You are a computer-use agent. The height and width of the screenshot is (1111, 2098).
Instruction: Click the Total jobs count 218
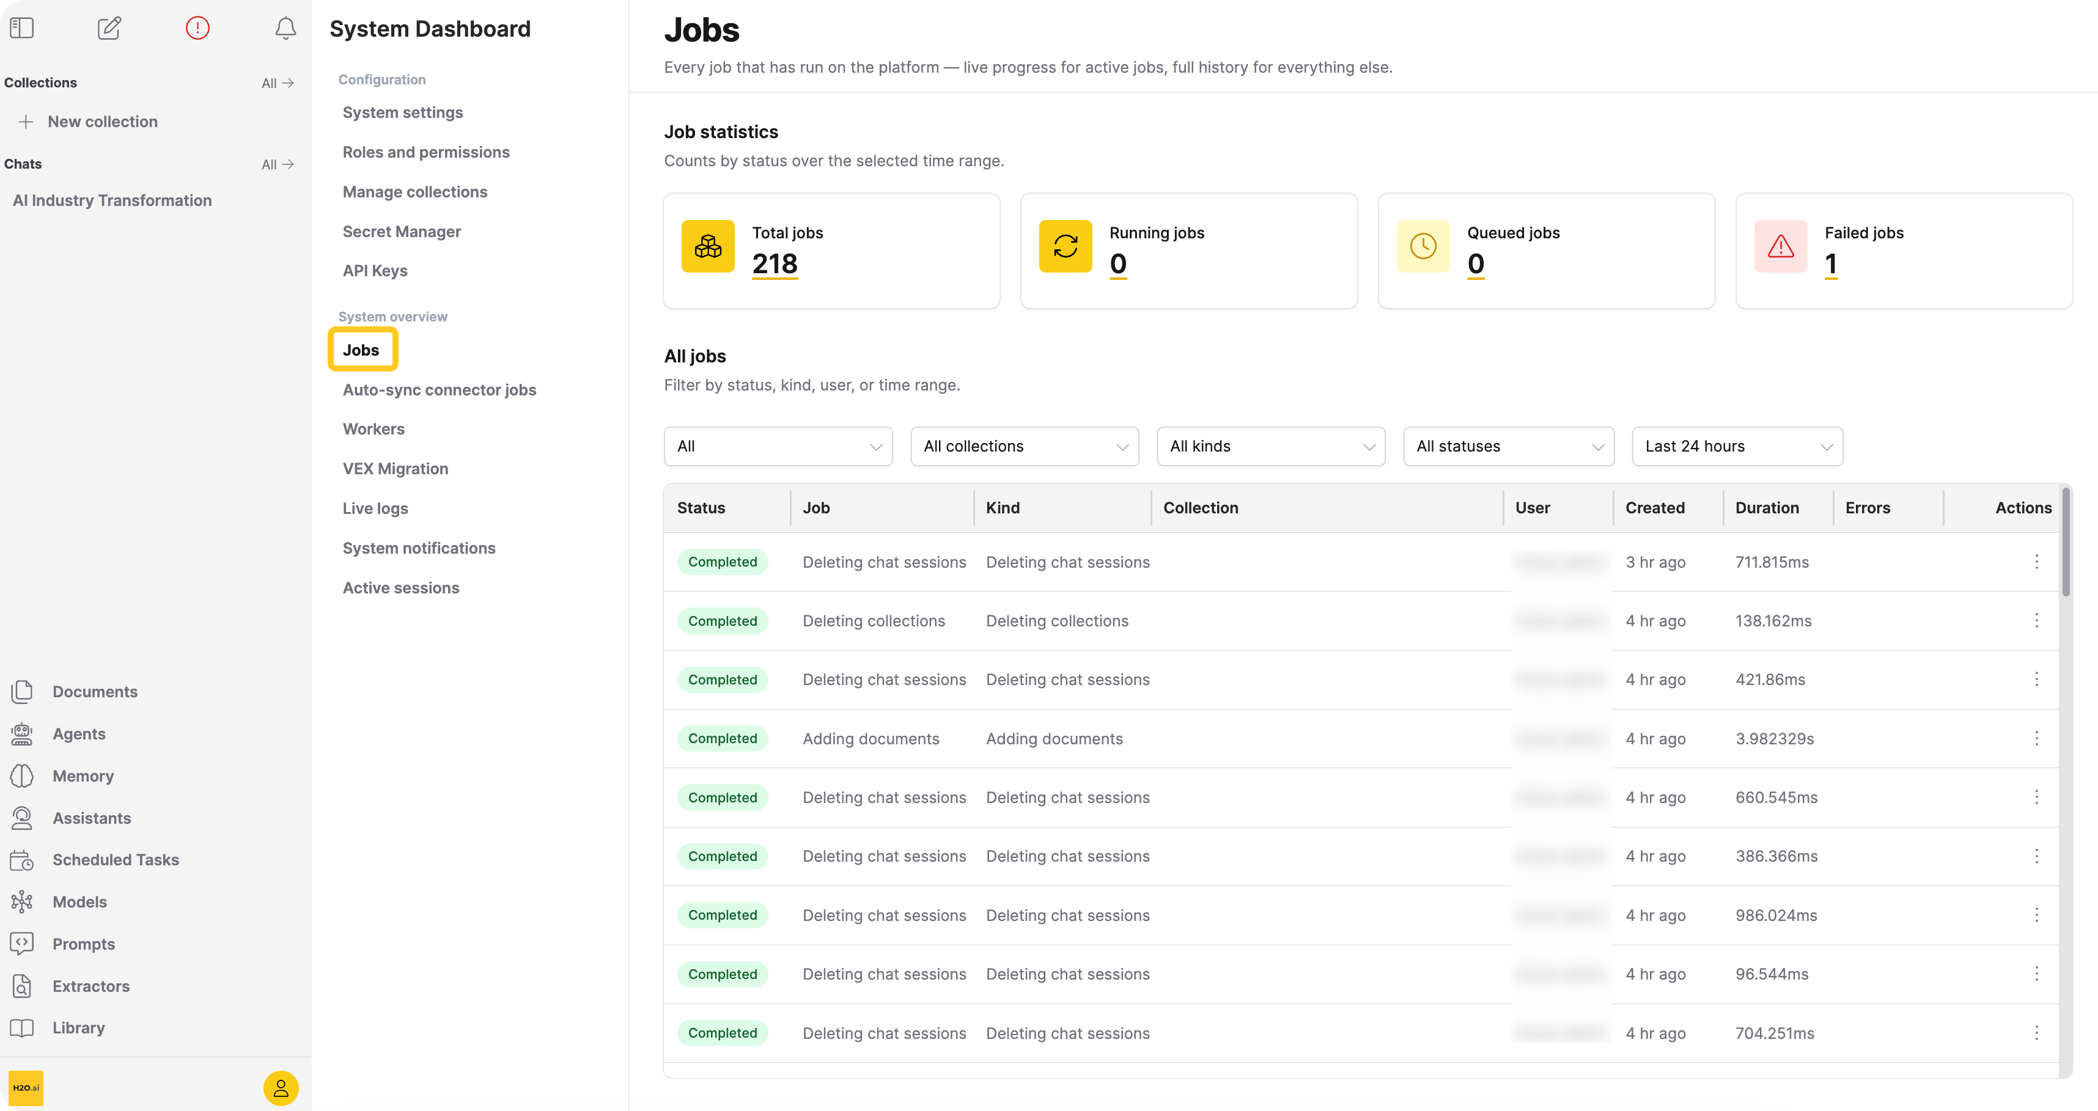tap(775, 265)
